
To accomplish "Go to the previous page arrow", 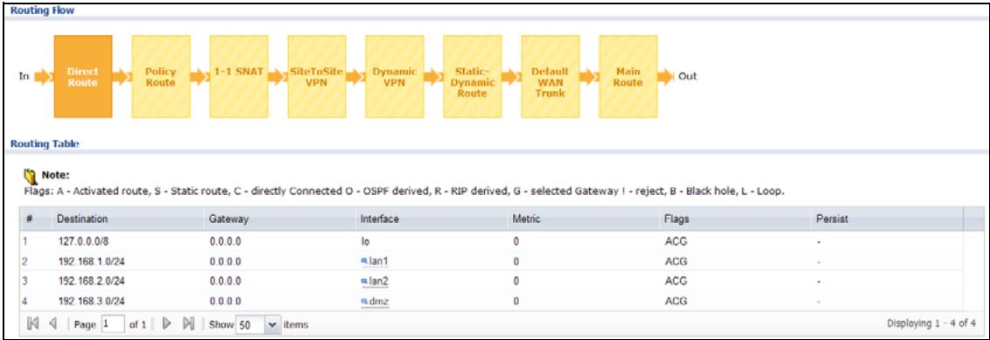I will pyautogui.click(x=53, y=324).
